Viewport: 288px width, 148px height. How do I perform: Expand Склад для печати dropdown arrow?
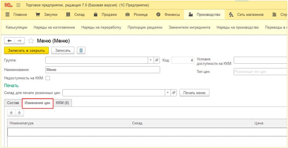pos(167,93)
